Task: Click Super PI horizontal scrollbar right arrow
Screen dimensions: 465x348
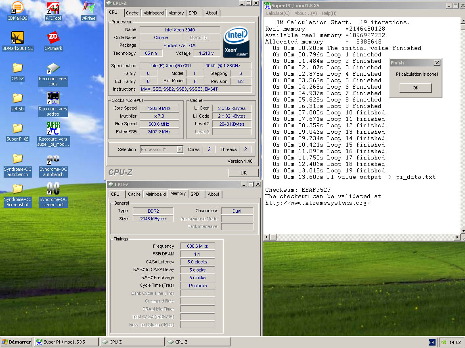Action: coord(457,237)
